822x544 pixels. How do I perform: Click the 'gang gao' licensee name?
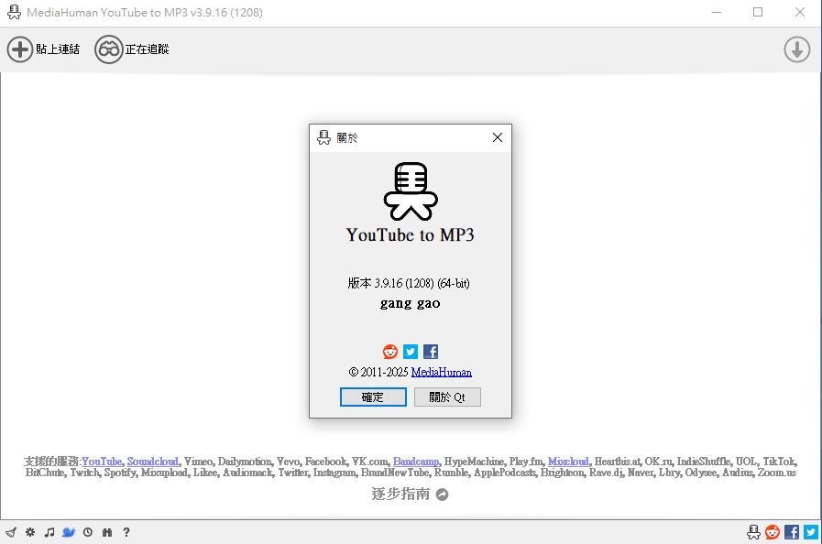[x=410, y=303]
